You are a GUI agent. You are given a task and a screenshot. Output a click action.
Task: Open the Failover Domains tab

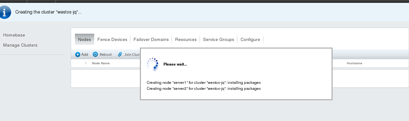pyautogui.click(x=151, y=39)
